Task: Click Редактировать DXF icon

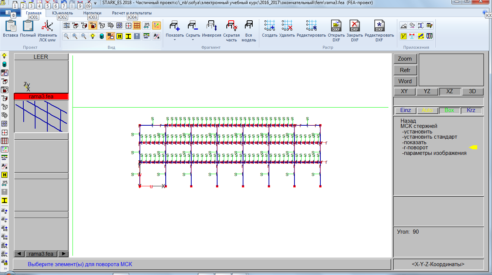Action: 380,26
